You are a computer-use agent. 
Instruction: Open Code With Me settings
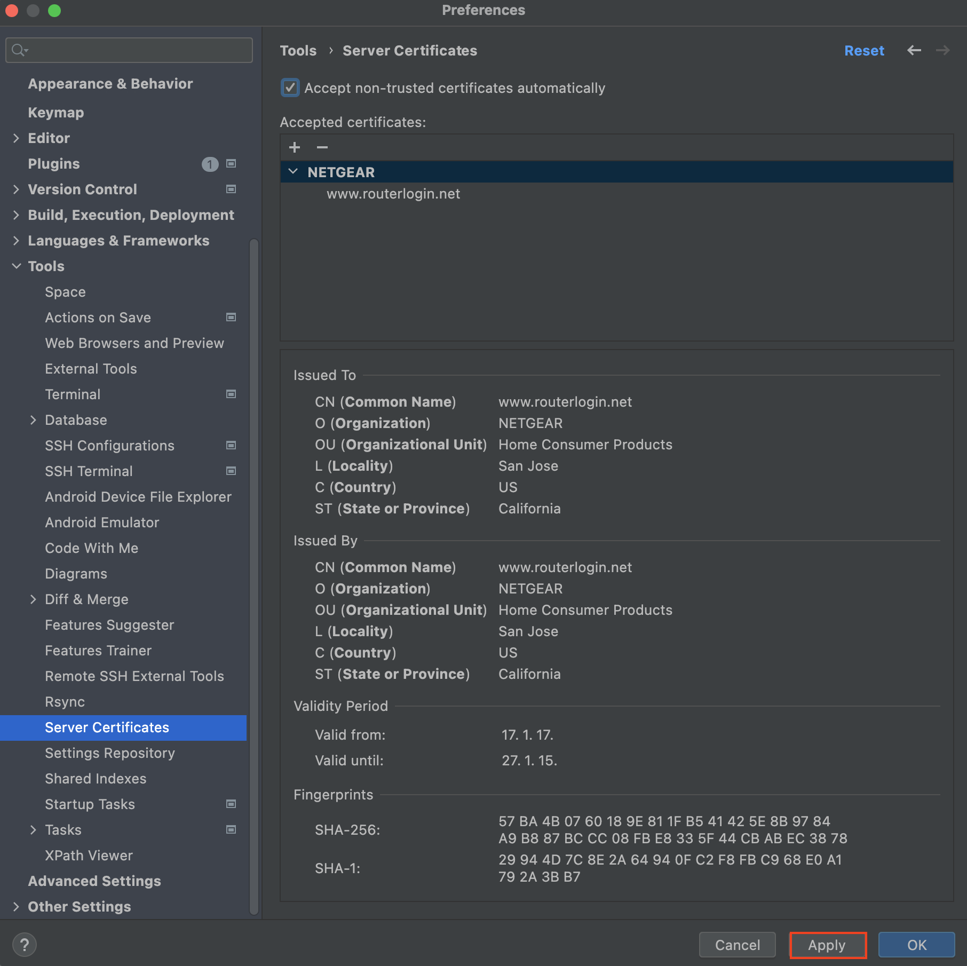click(x=92, y=548)
